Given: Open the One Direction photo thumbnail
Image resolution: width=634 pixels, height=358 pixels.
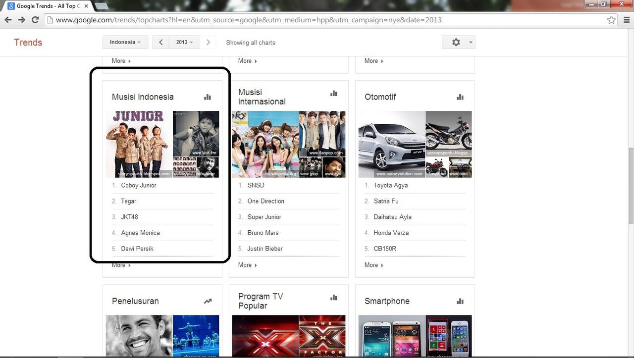Looking at the screenshot, I should (x=322, y=134).
